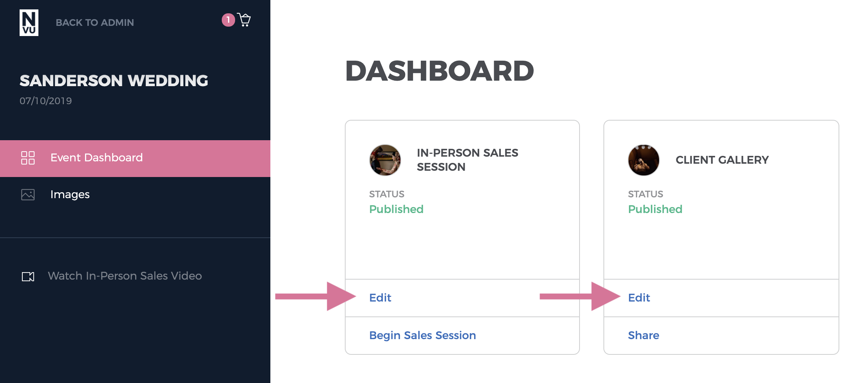Screen dimensions: 855x383
Task: Open the Images sidebar item
Action: (135, 195)
